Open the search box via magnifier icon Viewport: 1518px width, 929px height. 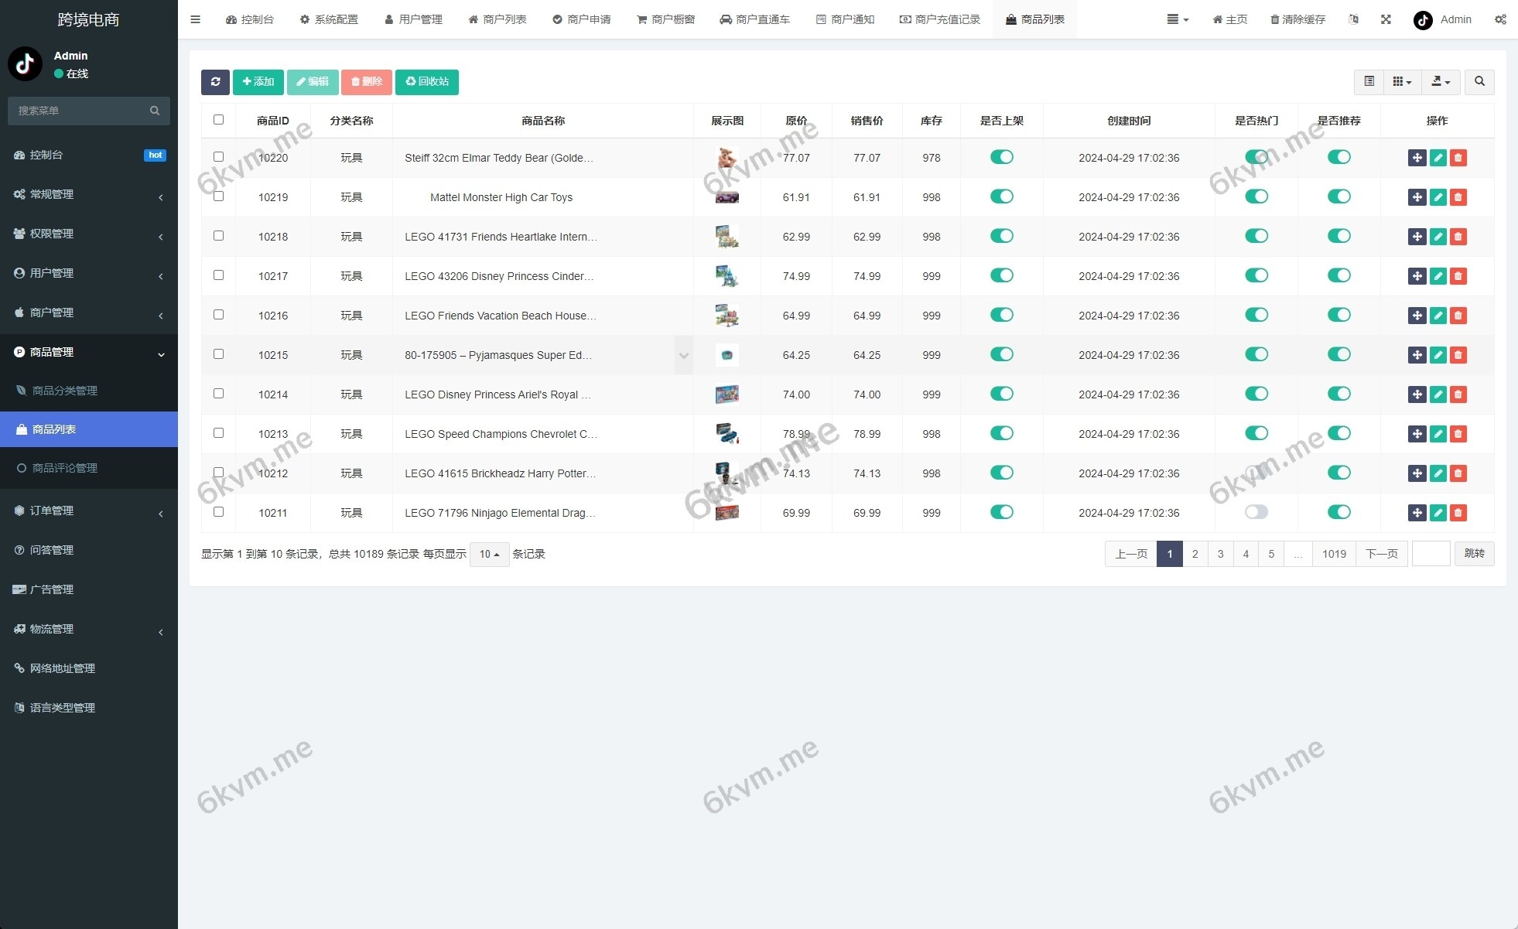(1479, 82)
